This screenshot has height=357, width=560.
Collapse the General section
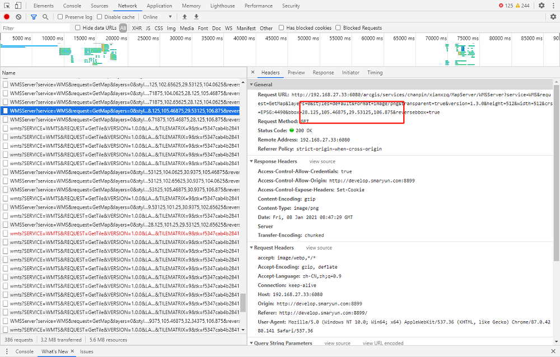coord(251,84)
